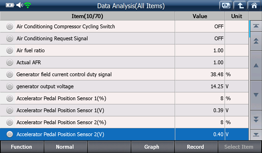Move up one row with single arrow
The height and width of the screenshot is (153, 262).
tap(256, 66)
